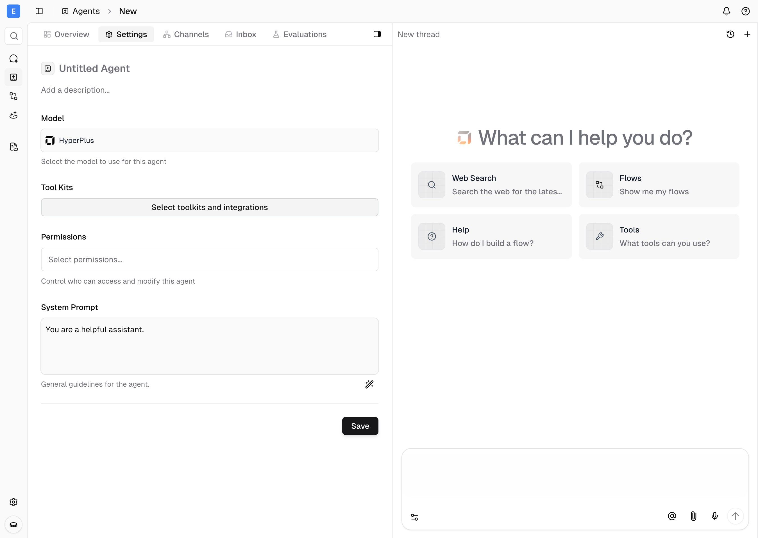The width and height of the screenshot is (758, 538).
Task: Open chat settings sliders icon
Action: click(414, 517)
